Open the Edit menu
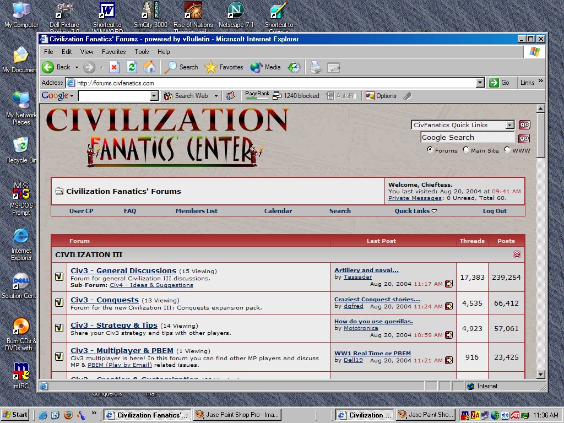Screen dimensions: 564x423 coord(67,52)
